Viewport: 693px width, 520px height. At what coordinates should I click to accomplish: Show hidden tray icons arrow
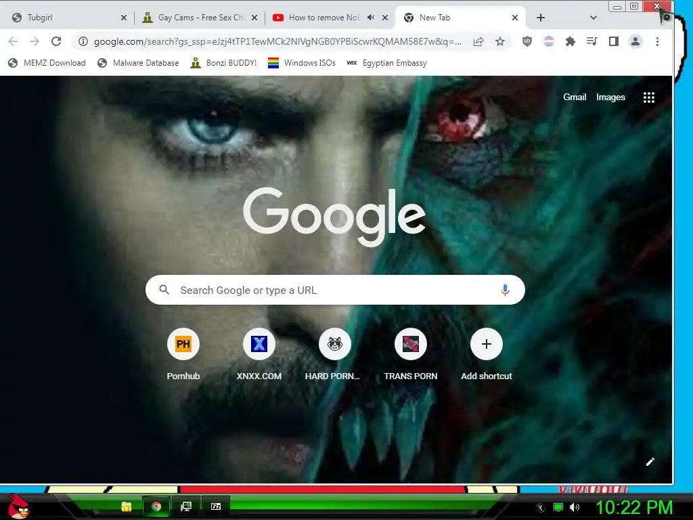[x=541, y=507]
